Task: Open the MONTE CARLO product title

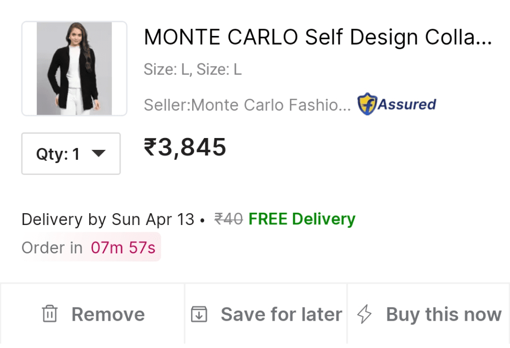Action: tap(317, 37)
